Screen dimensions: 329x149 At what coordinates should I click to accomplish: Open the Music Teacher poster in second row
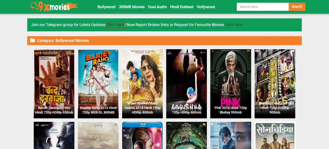click(x=98, y=135)
